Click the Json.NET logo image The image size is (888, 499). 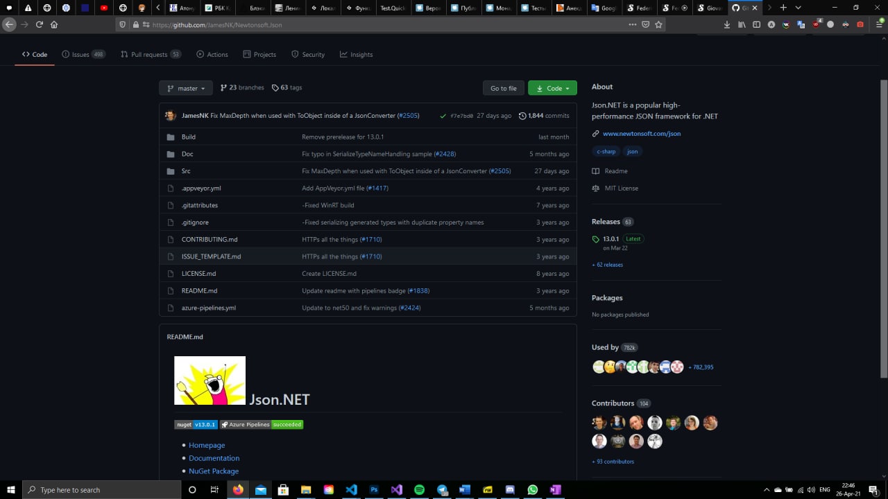210,380
